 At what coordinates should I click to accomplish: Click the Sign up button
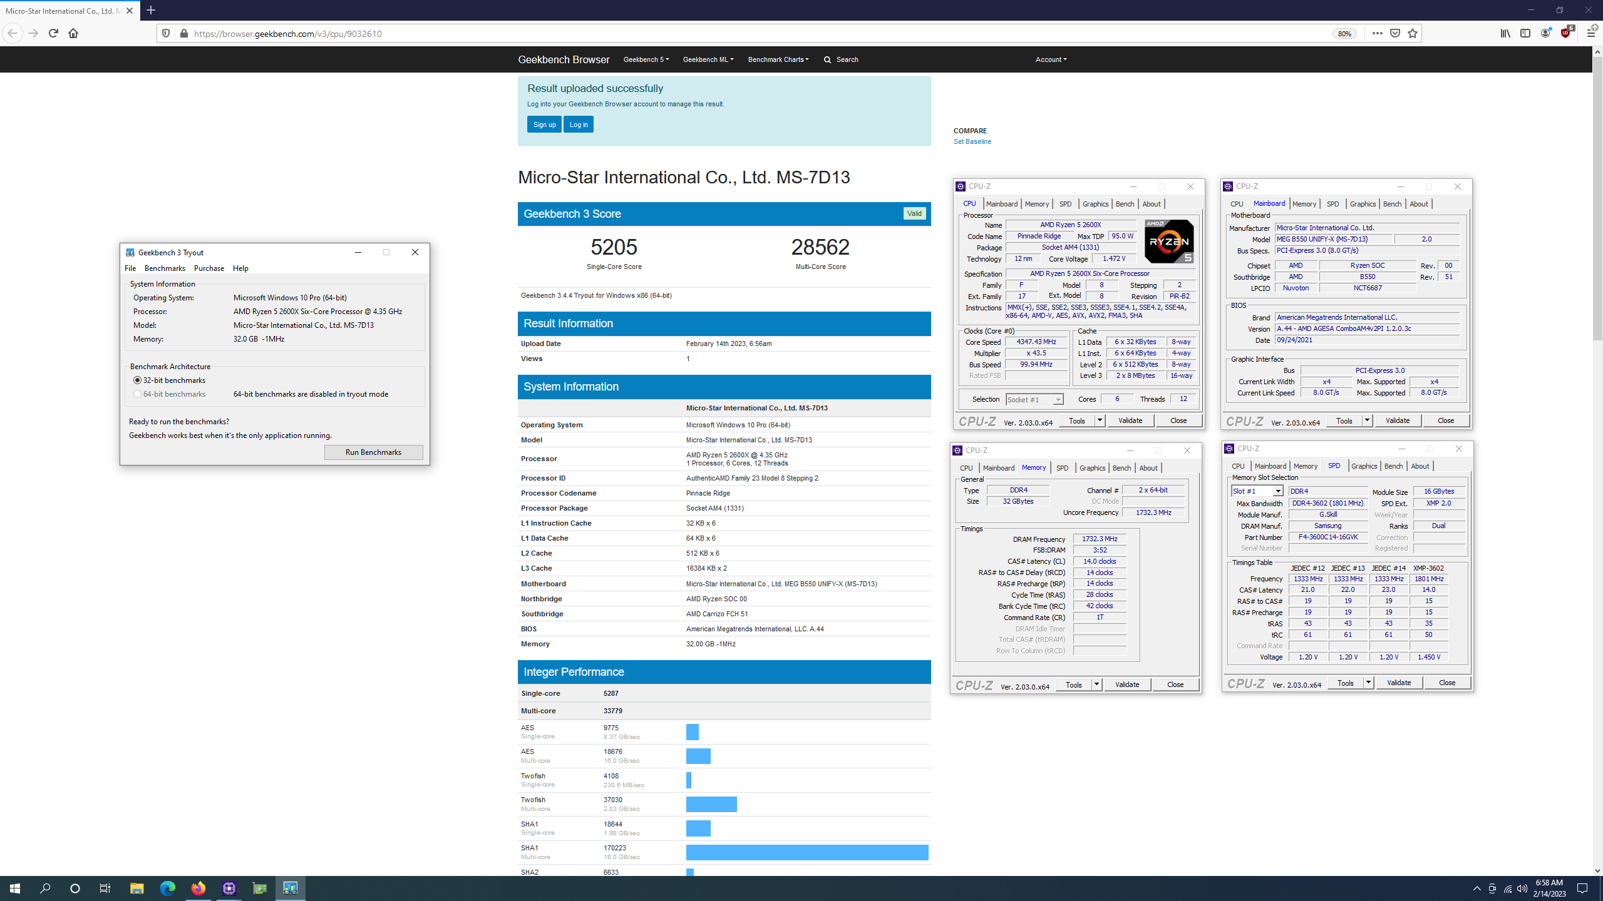point(544,125)
